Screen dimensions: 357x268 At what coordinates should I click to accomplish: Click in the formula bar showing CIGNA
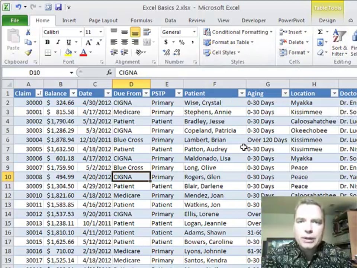click(x=236, y=73)
